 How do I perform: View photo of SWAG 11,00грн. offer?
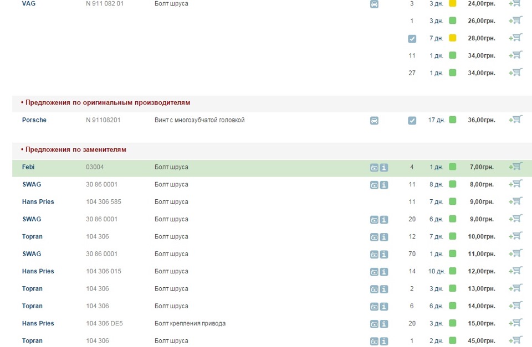(374, 254)
